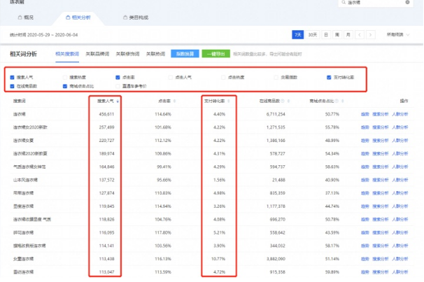424x282 pixels.
Task: Open 人群分析 link for the 10.77% row
Action: 400,259
